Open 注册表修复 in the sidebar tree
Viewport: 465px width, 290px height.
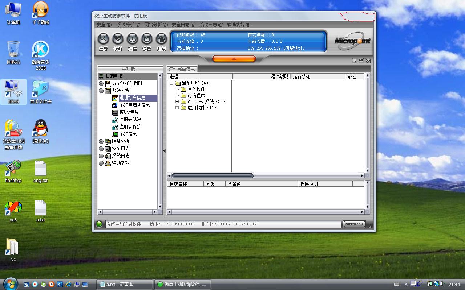pyautogui.click(x=130, y=119)
